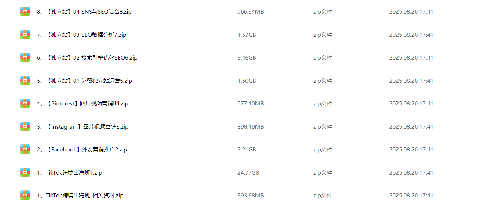This screenshot has height=211, width=495.
Task: Click zip icon beside 搜索引擎优化SEO6.zip
Action: [x=25, y=58]
